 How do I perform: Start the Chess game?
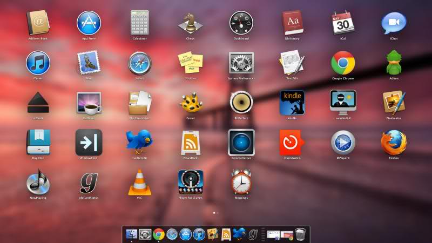[x=191, y=23]
